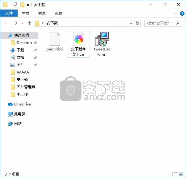This screenshot has width=186, height=178.
Task: Click the Properties quick access icon
Action: click(15, 5)
